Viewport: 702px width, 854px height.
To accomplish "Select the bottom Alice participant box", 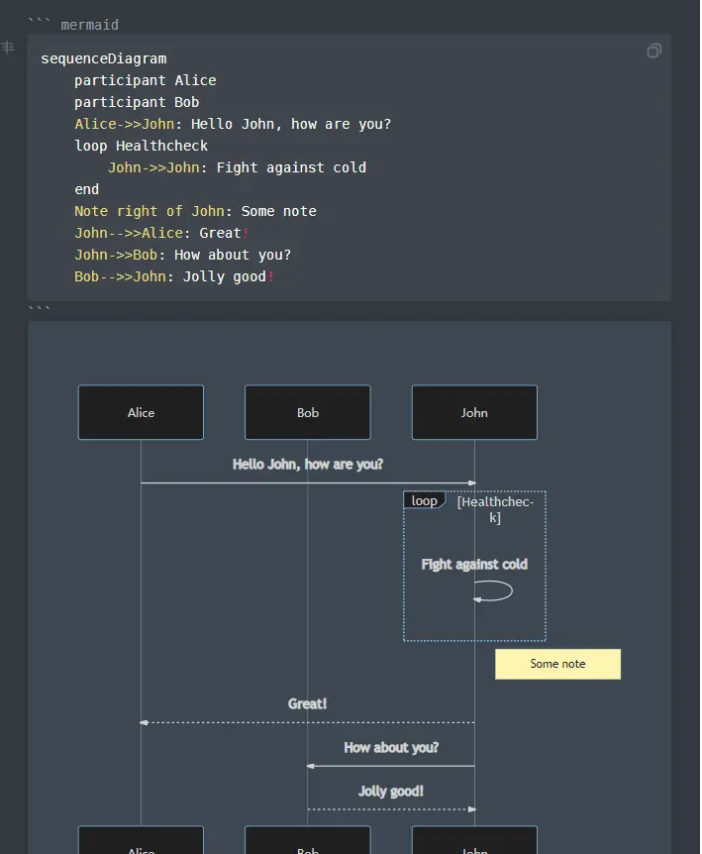I will tap(141, 840).
